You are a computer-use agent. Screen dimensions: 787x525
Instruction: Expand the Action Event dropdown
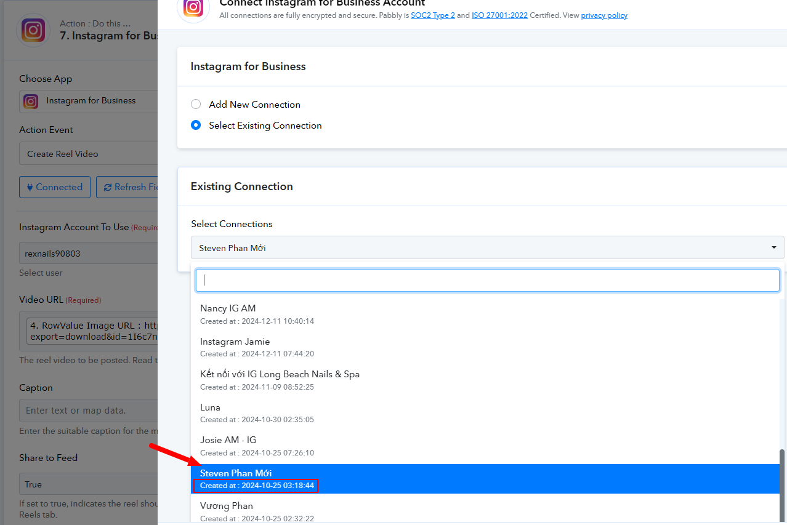[x=89, y=154]
